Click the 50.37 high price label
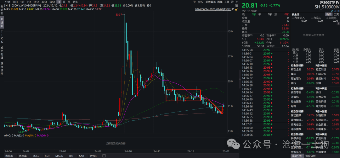This screenshot has height=158, width=340. pos(119,14)
